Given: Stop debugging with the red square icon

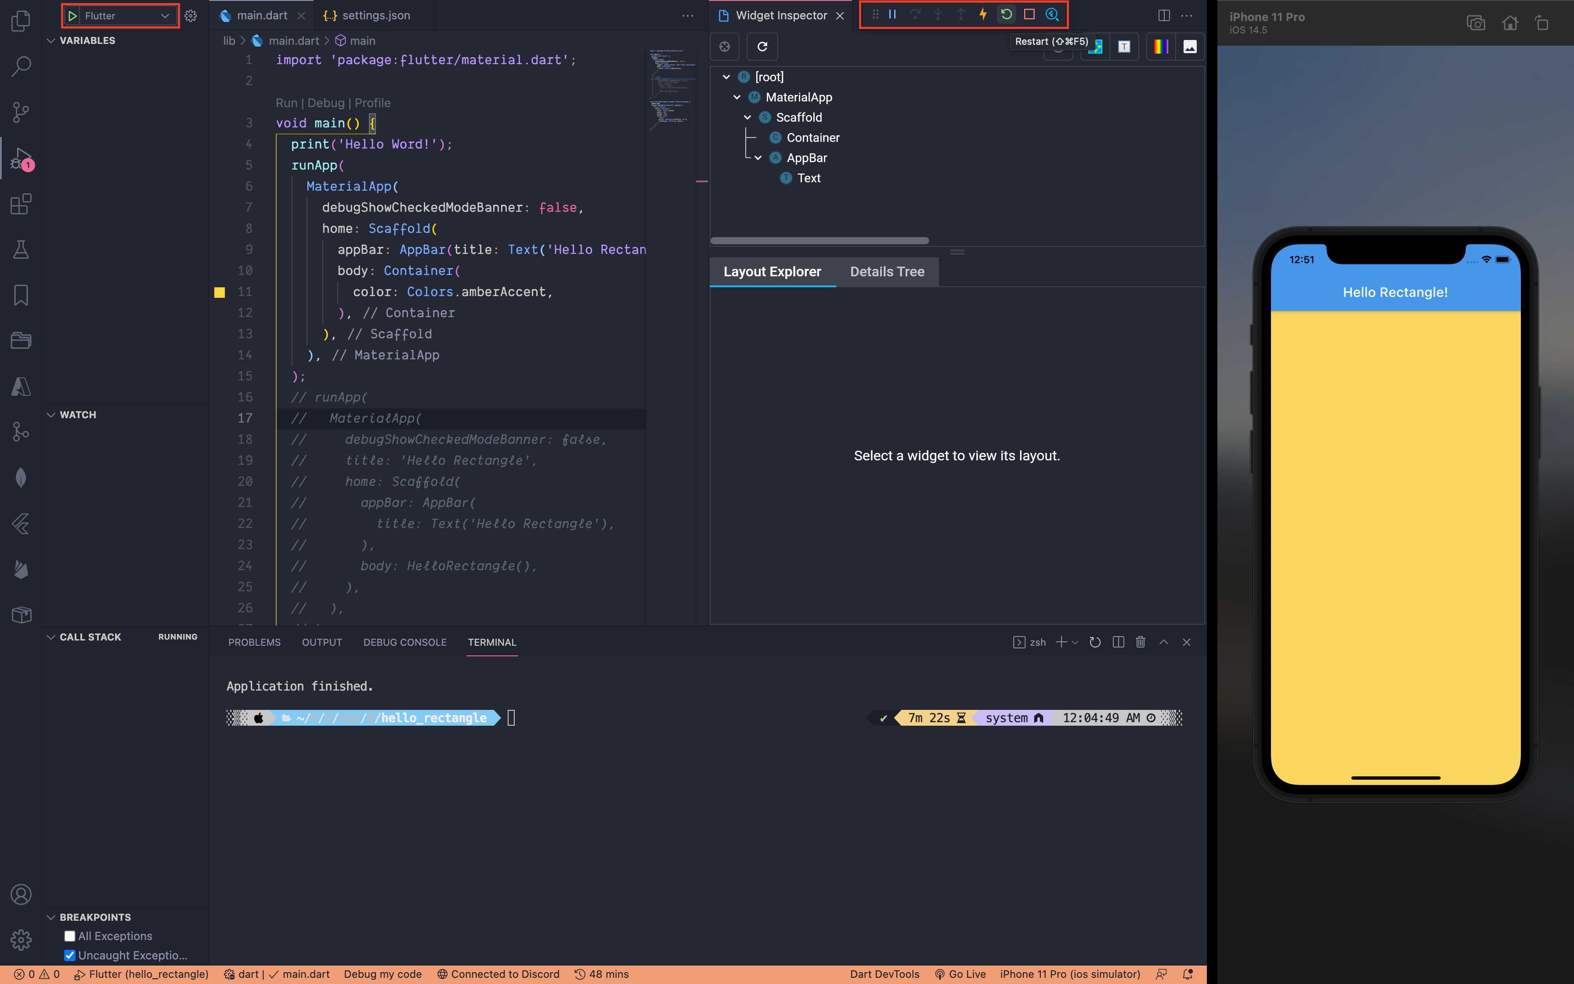Looking at the screenshot, I should click(1029, 14).
